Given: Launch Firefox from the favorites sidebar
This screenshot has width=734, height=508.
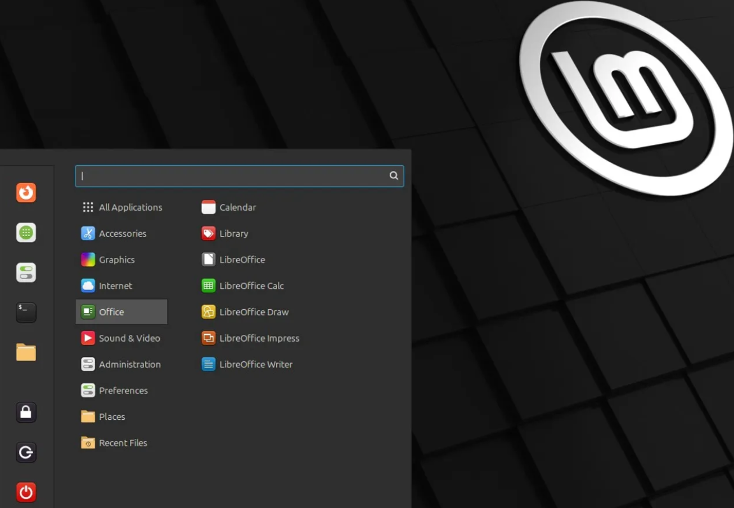Looking at the screenshot, I should 26,193.
